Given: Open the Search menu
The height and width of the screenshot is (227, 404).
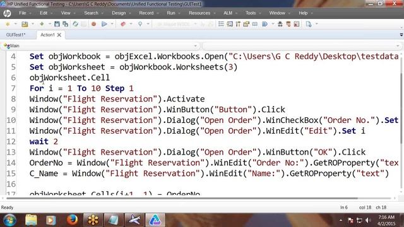Looking at the screenshot, I should coord(91,13).
